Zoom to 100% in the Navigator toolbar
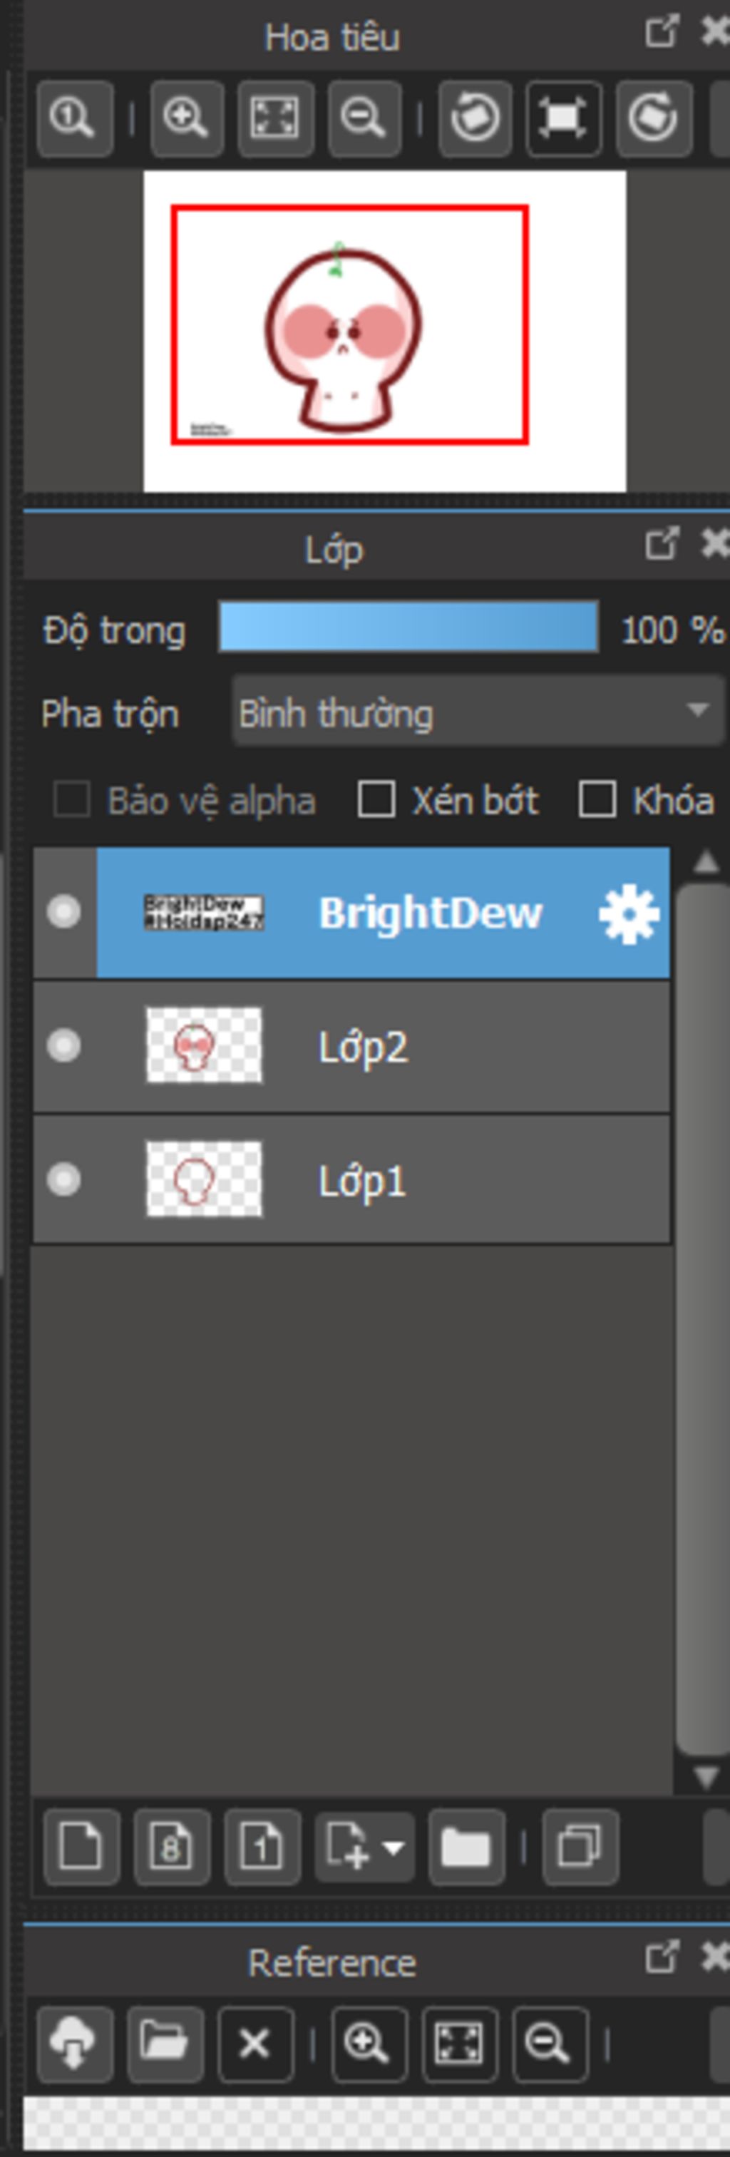730x2157 pixels. tap(73, 118)
